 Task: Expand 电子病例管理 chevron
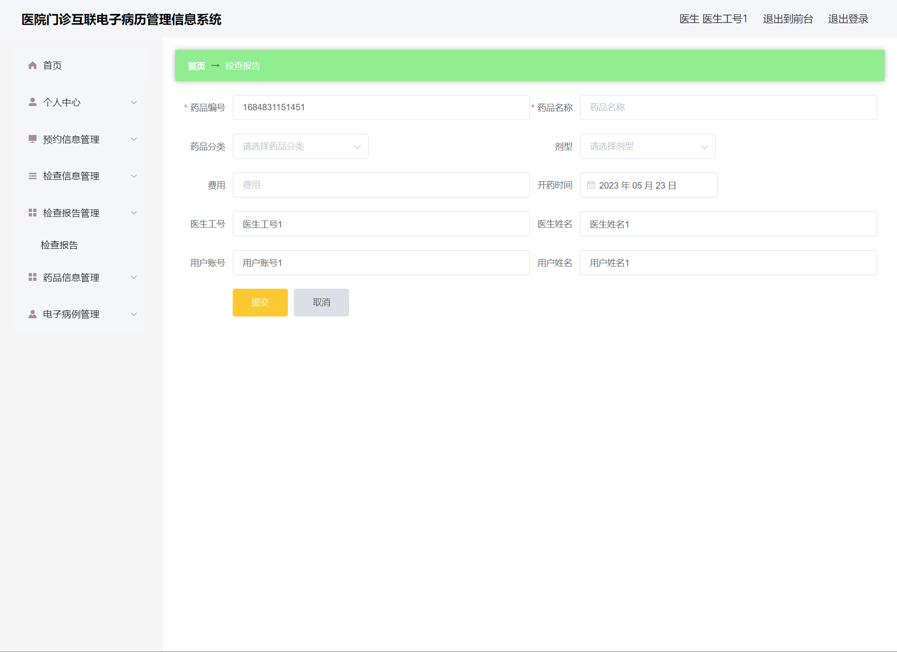coord(134,314)
